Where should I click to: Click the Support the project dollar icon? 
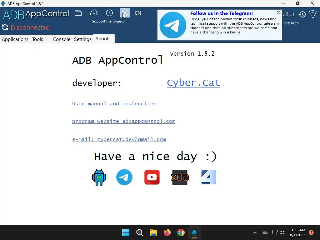pyautogui.click(x=125, y=13)
